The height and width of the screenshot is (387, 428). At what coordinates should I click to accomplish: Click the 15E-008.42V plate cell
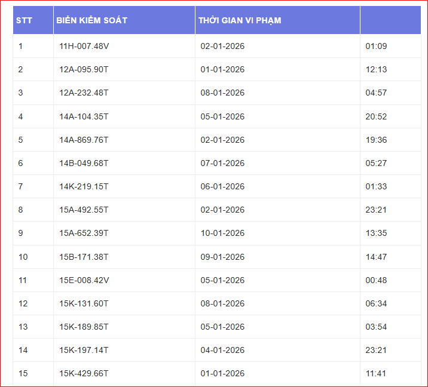[x=84, y=280]
